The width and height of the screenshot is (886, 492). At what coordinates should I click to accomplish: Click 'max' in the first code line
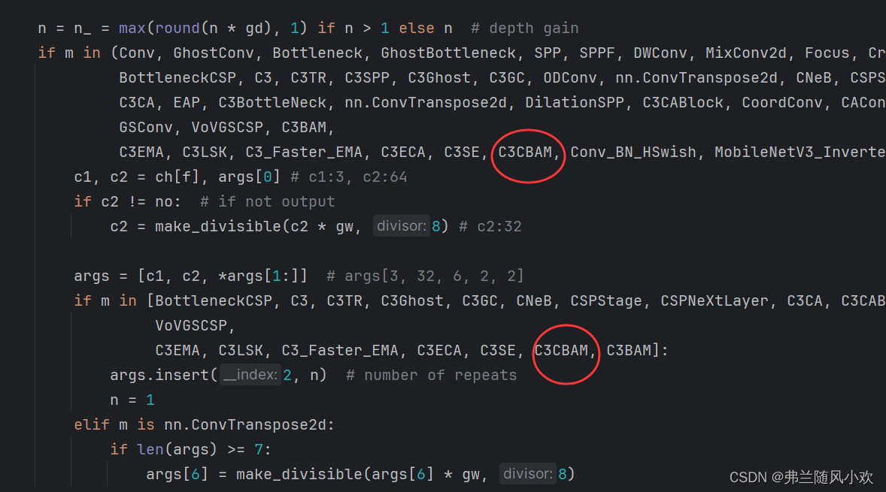click(132, 29)
